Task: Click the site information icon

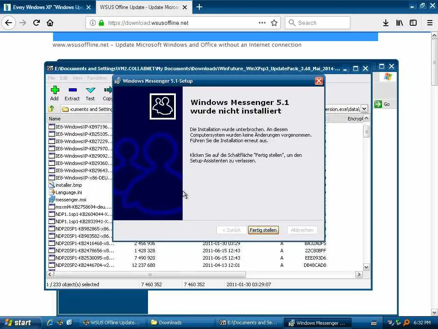Action: coord(92,23)
